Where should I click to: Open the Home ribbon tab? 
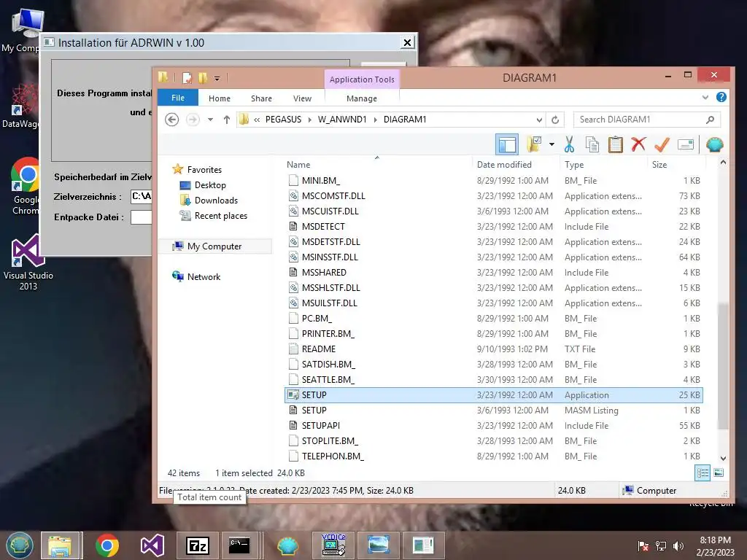point(219,98)
